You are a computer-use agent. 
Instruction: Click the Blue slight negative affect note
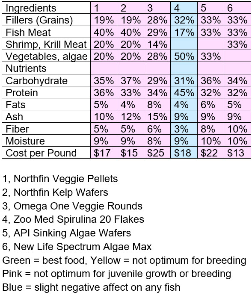(x=92, y=287)
